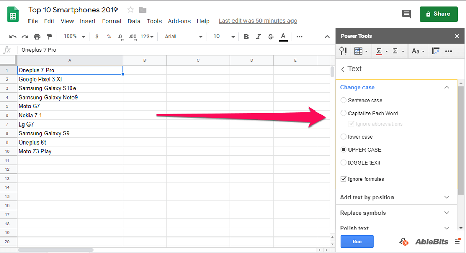The width and height of the screenshot is (466, 253).
Task: Apply percent format icon
Action: tap(109, 37)
